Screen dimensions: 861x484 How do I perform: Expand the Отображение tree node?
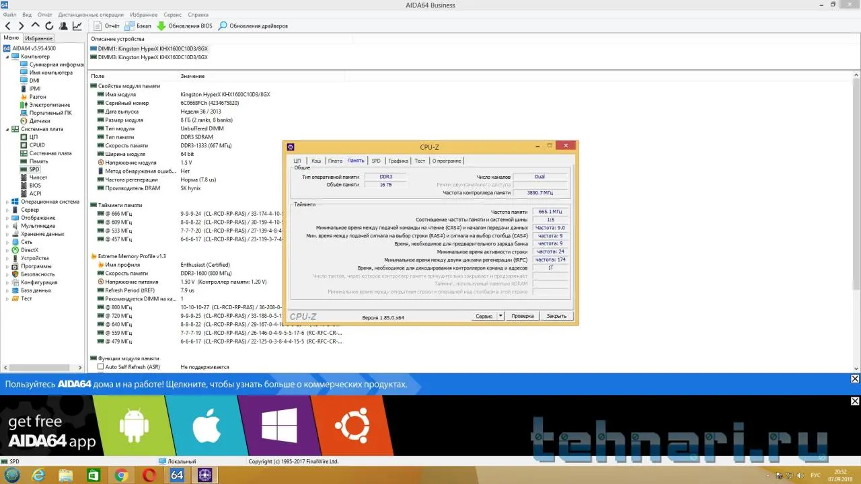pyautogui.click(x=7, y=218)
